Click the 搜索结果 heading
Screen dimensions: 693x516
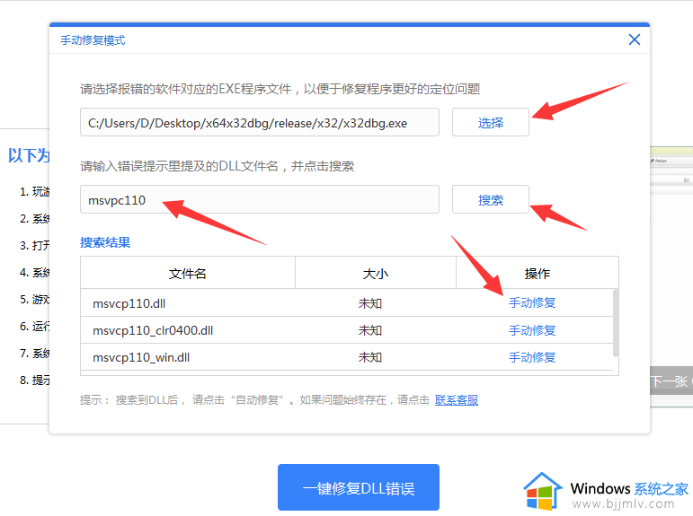pyautogui.click(x=105, y=242)
